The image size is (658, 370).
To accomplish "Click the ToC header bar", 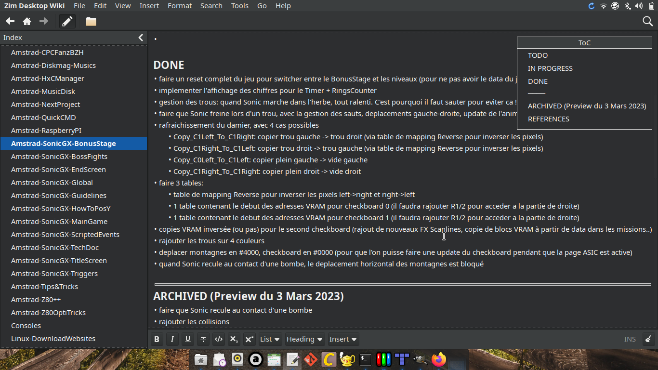I will [584, 43].
